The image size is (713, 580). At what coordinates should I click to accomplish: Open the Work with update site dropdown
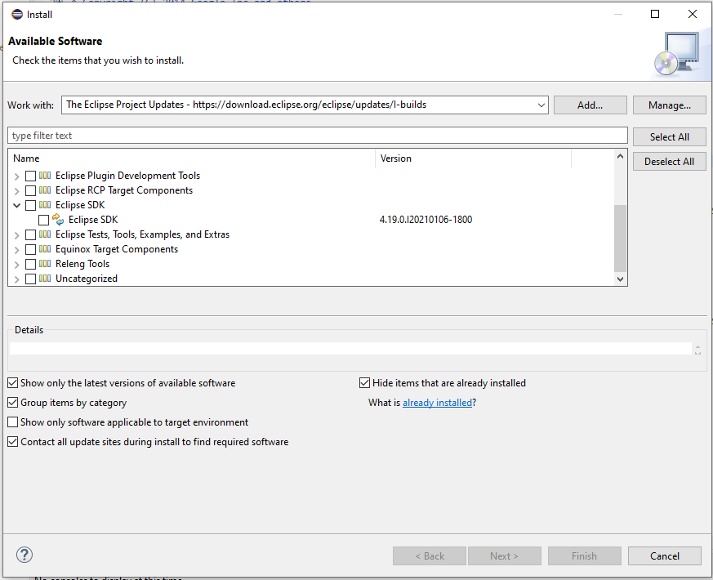(541, 105)
